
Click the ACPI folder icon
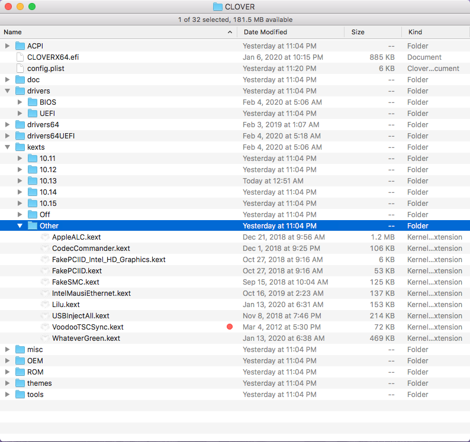pyautogui.click(x=20, y=46)
